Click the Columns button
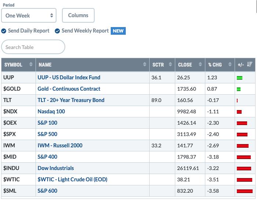 (78, 15)
